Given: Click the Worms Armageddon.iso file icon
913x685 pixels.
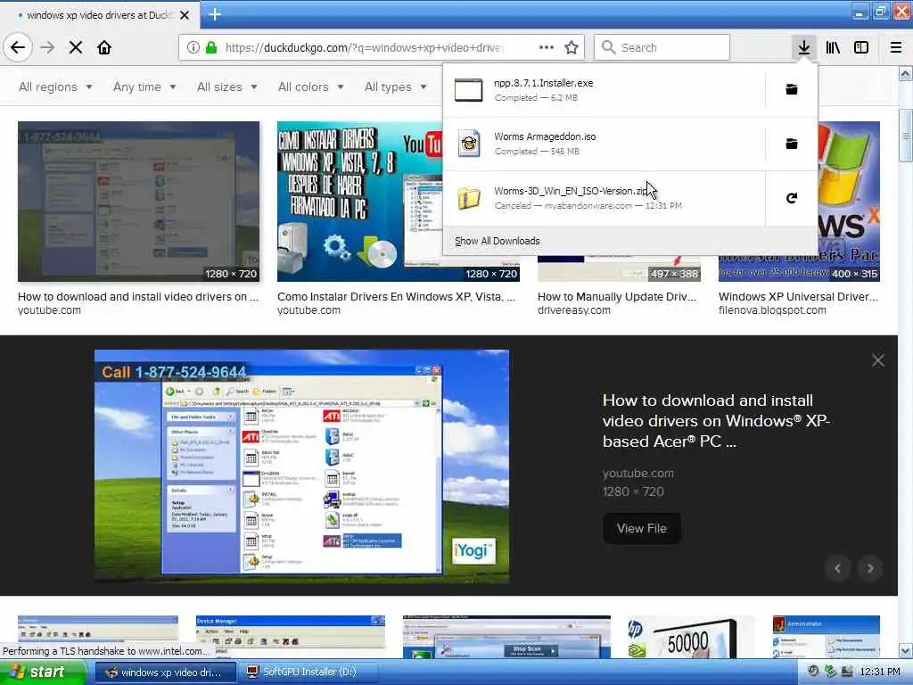Looking at the screenshot, I should (469, 144).
